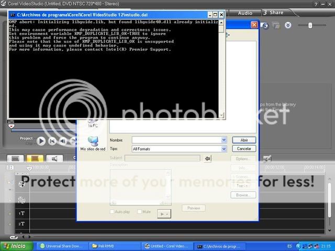
Task: Click the Info... button
Action: point(243,168)
